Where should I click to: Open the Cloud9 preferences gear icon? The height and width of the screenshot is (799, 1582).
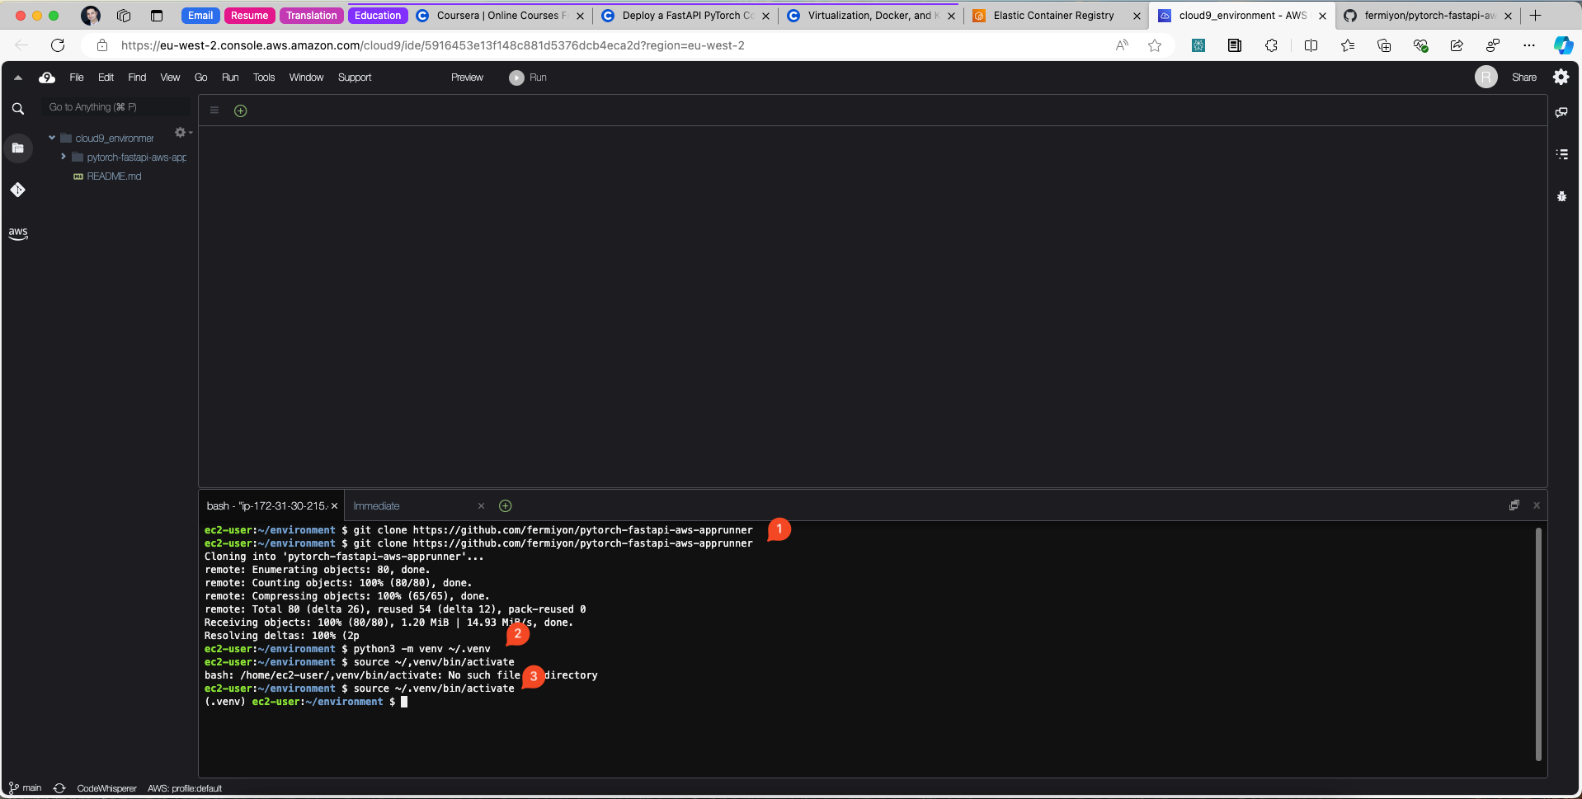(x=1561, y=77)
